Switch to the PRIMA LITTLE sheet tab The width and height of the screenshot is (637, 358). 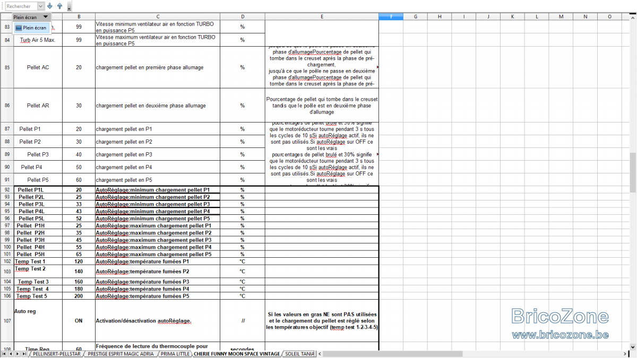(175, 354)
